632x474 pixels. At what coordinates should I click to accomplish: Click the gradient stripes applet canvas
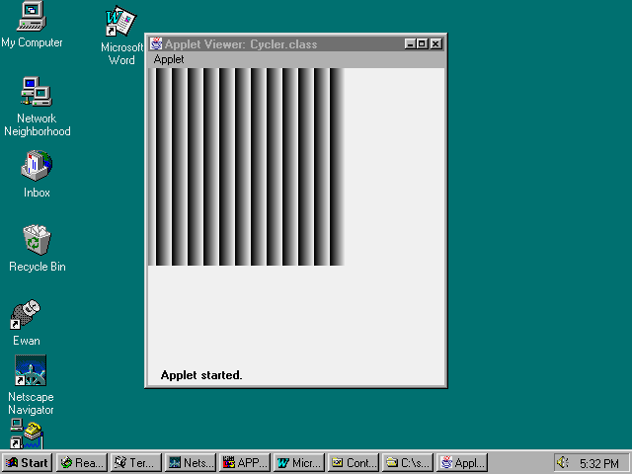[x=246, y=167]
